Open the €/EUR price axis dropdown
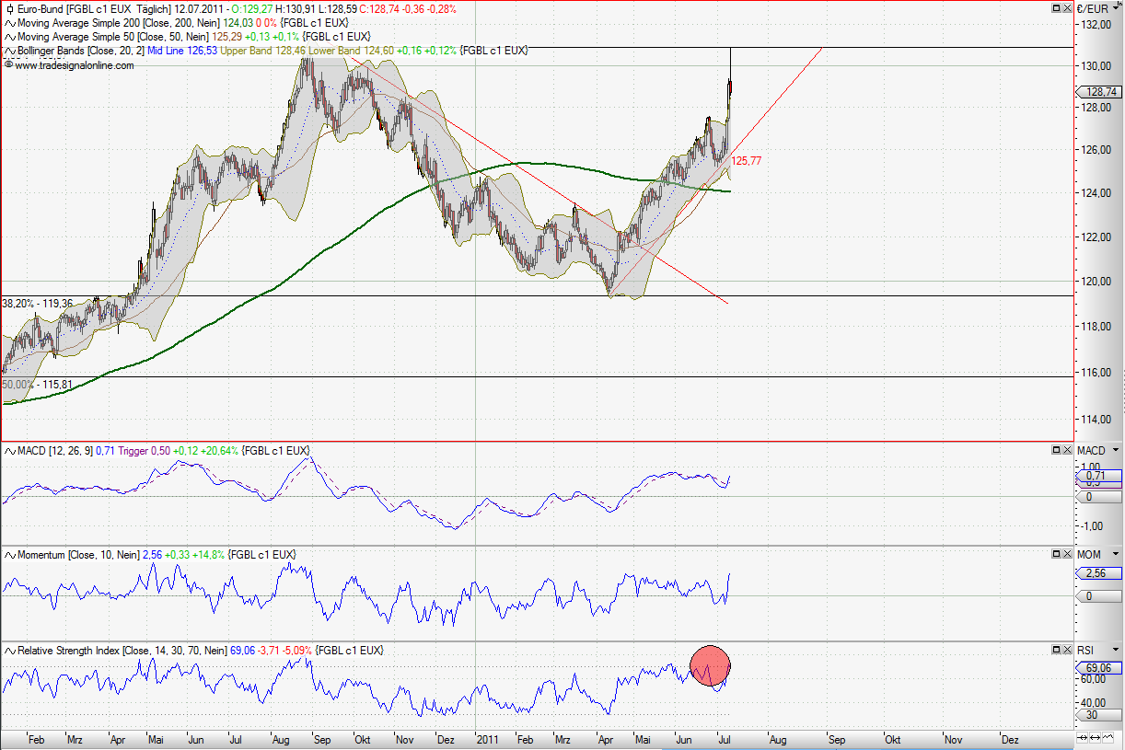 click(x=1116, y=7)
